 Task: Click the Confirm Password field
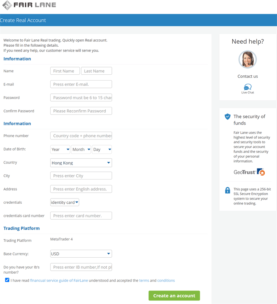click(81, 111)
